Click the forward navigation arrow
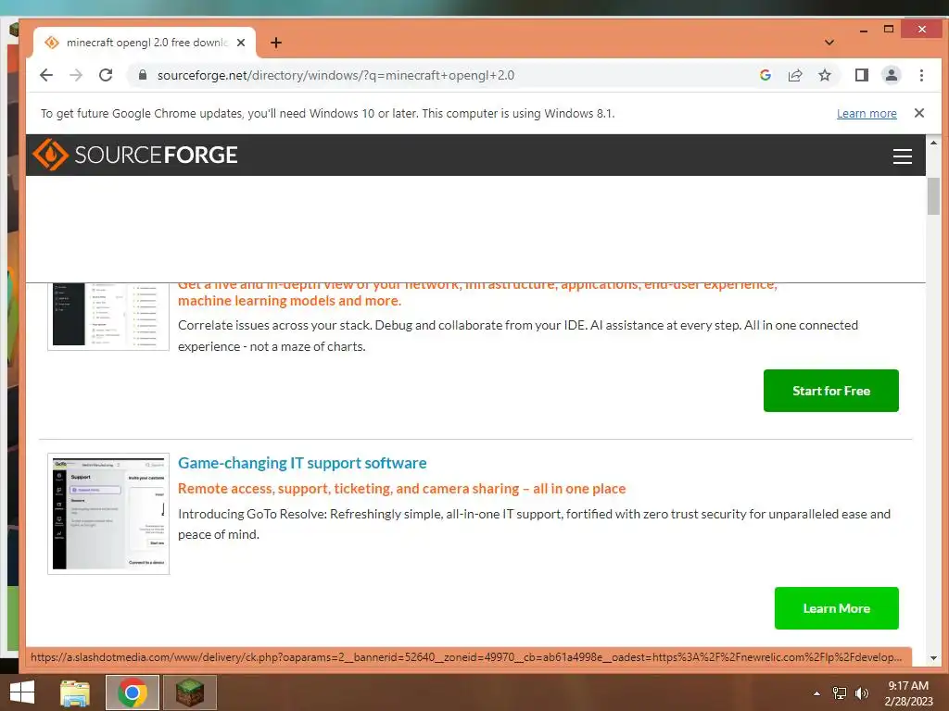Image resolution: width=949 pixels, height=711 pixels. (76, 75)
